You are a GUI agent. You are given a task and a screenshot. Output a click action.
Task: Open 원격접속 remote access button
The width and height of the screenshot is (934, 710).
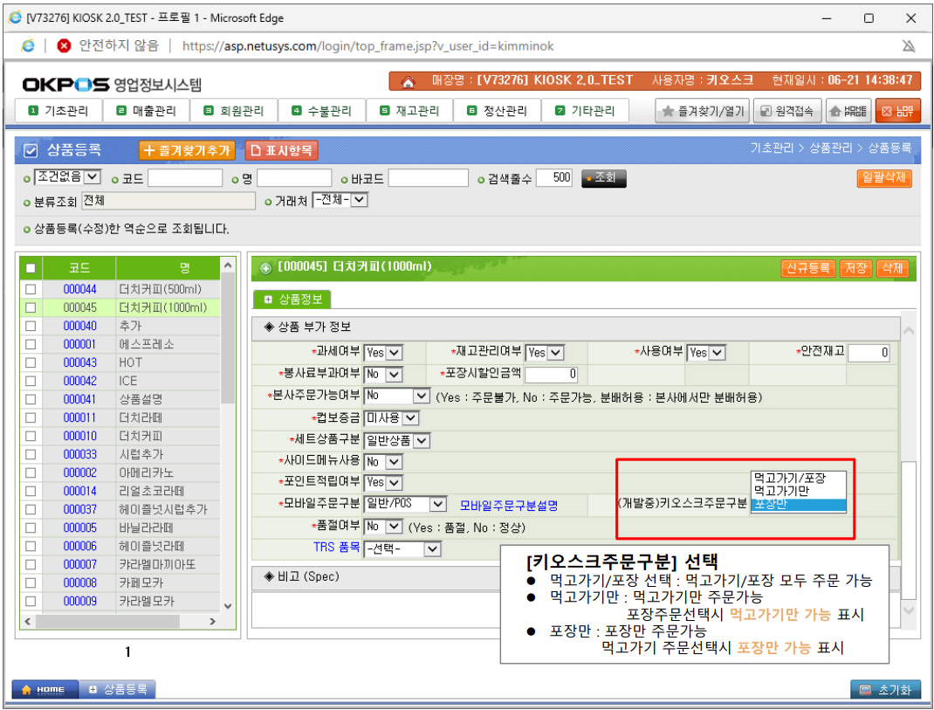[786, 111]
